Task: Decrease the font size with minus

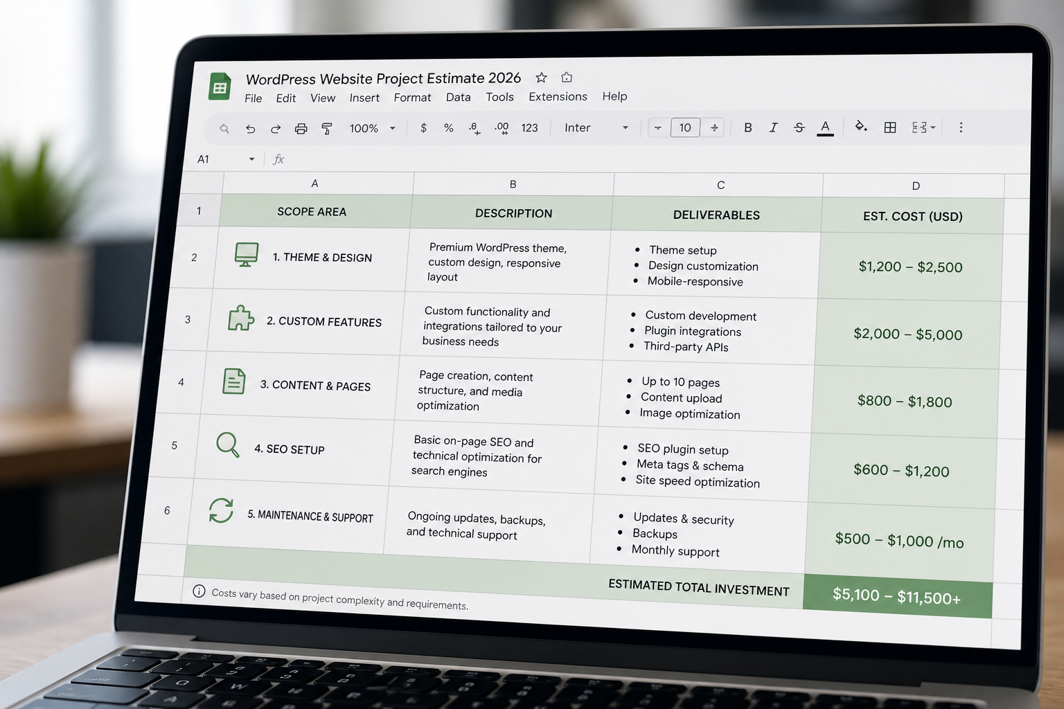Action: (657, 128)
